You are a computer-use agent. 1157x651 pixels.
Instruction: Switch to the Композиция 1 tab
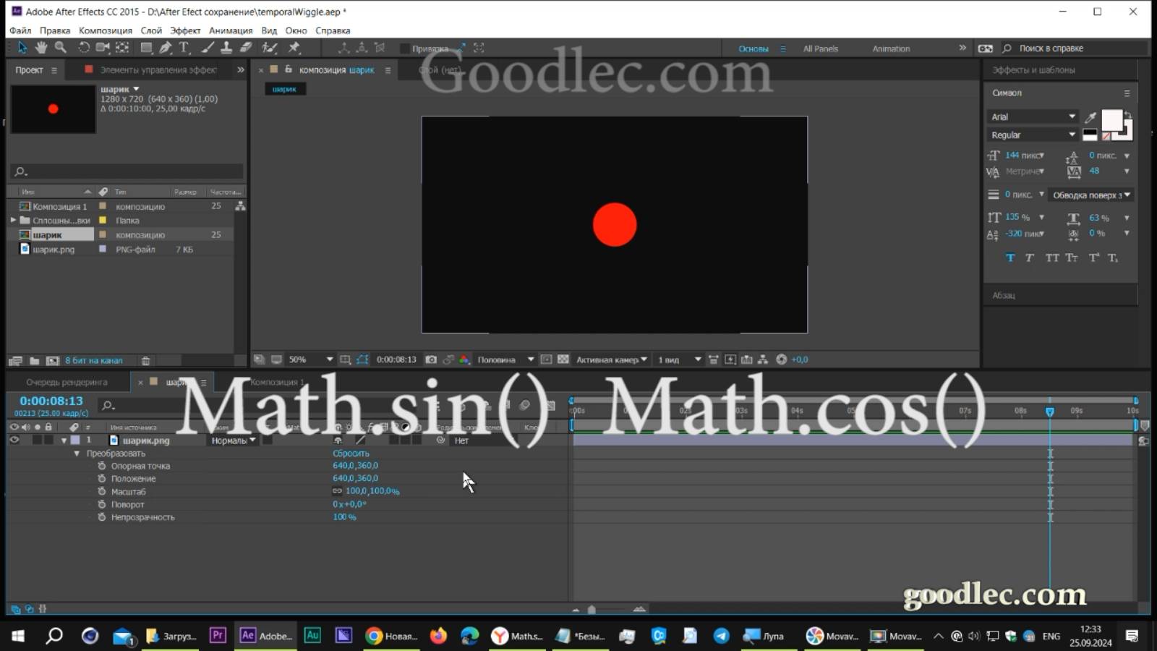278,382
